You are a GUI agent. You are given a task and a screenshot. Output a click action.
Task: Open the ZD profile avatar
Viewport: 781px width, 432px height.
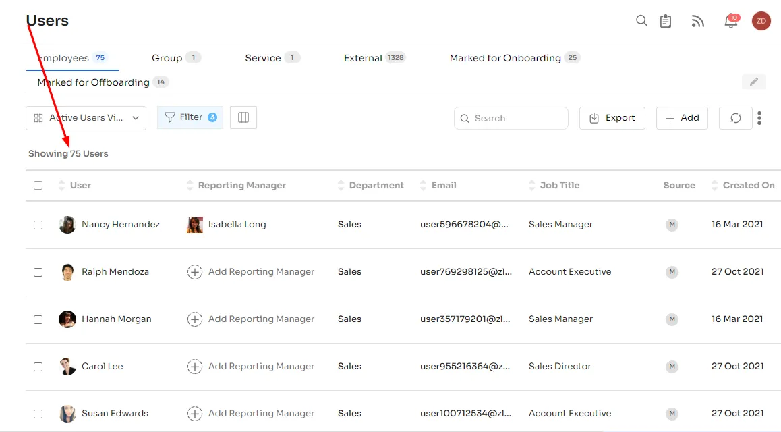point(761,21)
